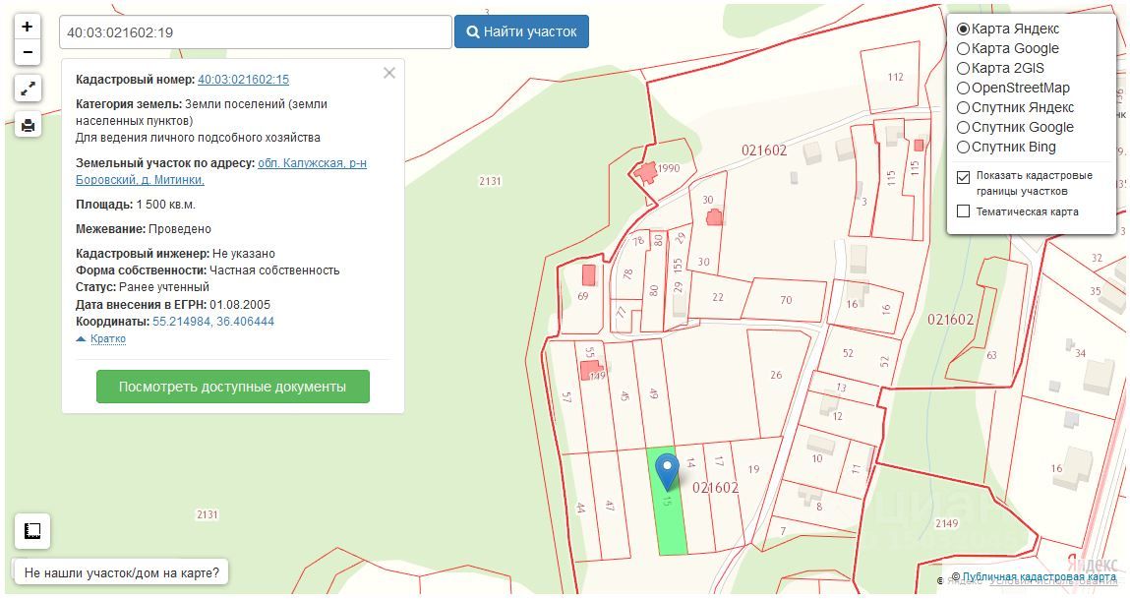Click parcel labeled 17 on map
This screenshot has width=1130, height=600.
coord(719,461)
